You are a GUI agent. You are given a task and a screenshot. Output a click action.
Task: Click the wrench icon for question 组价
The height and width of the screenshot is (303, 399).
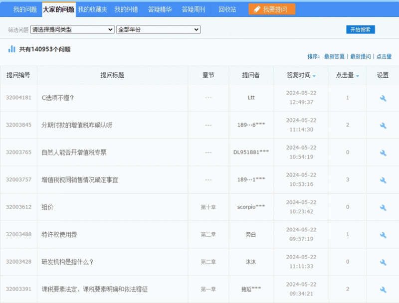point(383,207)
